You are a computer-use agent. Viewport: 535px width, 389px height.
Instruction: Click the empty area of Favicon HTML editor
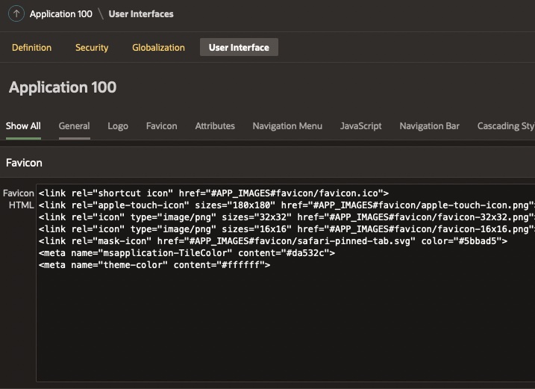[284, 329]
